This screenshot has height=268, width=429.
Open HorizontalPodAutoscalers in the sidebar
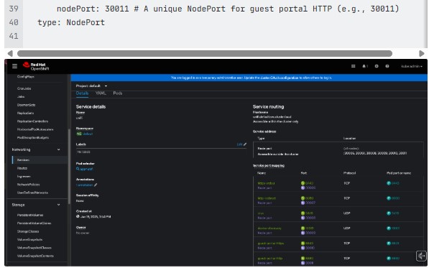(35, 129)
